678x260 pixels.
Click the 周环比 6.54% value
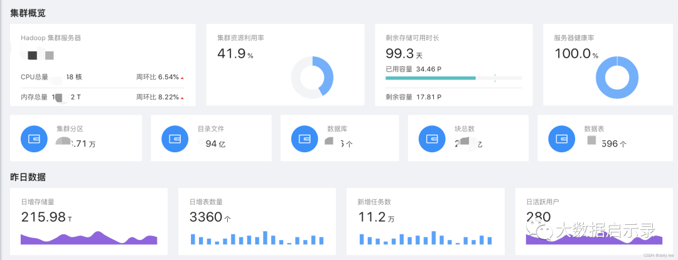click(x=158, y=77)
